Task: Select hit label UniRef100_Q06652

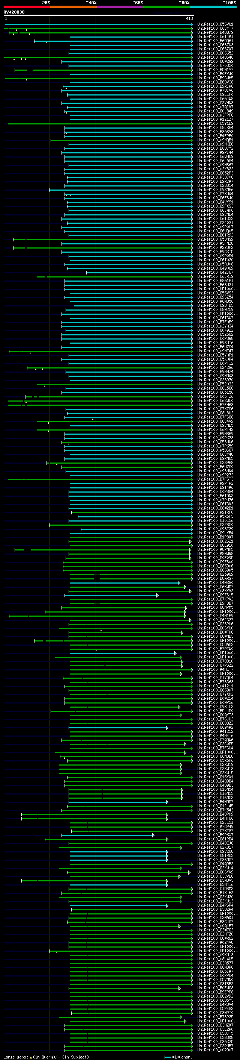Action: point(215,53)
